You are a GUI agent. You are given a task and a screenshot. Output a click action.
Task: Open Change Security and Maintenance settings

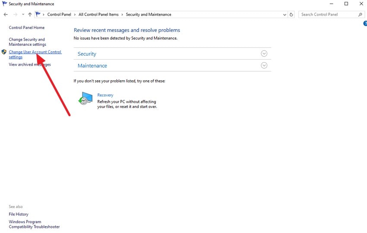[x=27, y=42]
